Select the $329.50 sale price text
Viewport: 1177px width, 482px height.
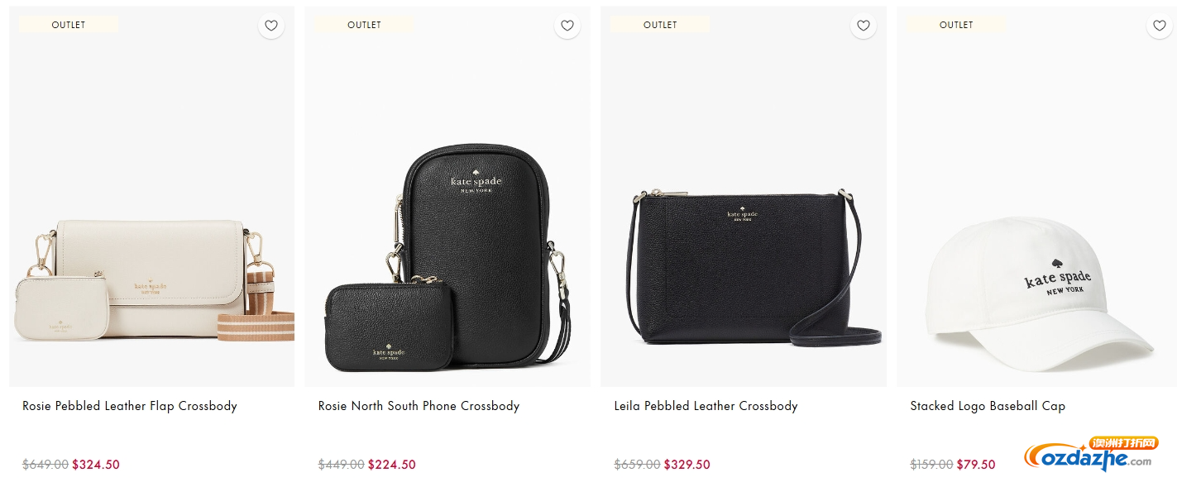point(687,465)
